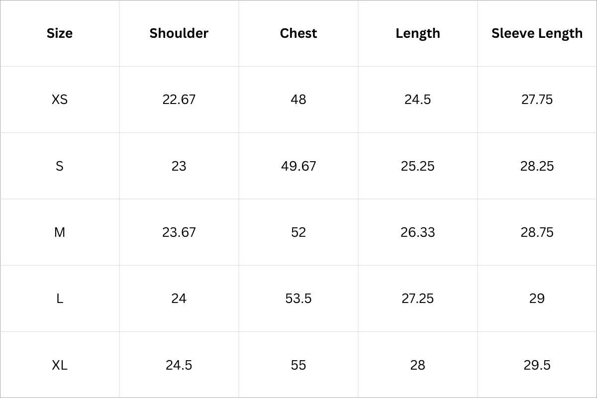Viewport: 597px width, 398px height.
Task: Click the L chest value 53.5
Action: point(298,298)
